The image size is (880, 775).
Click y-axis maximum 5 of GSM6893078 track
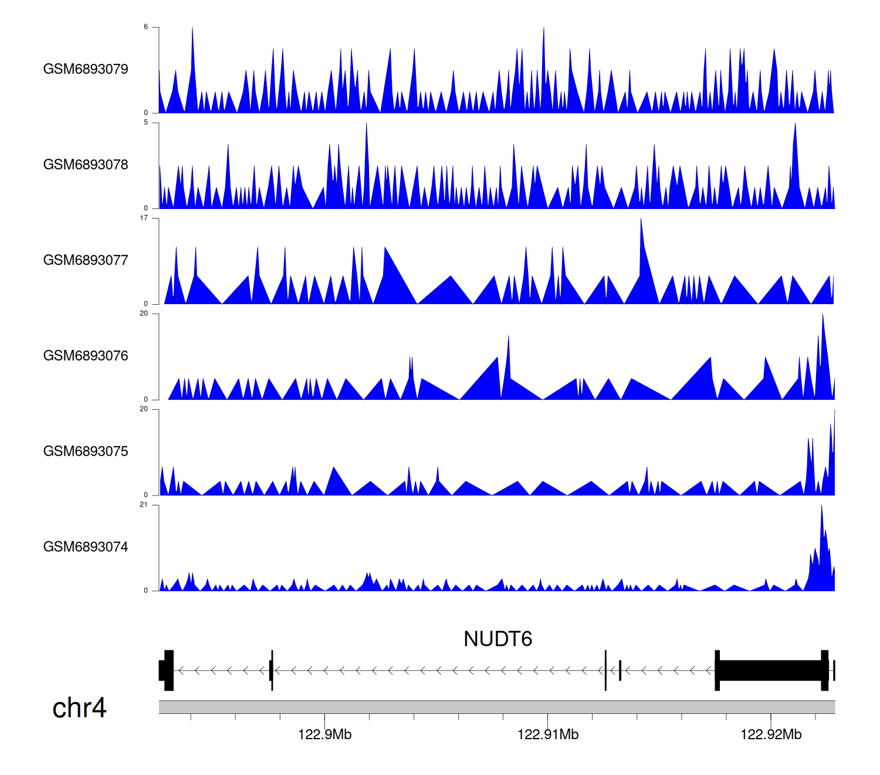coord(146,123)
